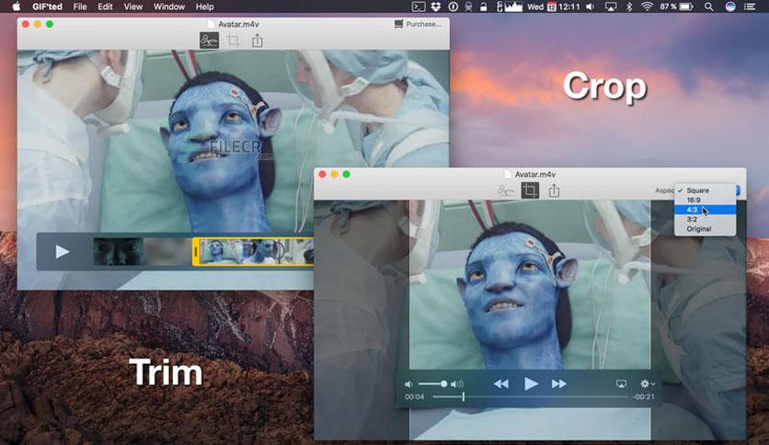Click the 00:04 elapsed time label

pos(415,396)
